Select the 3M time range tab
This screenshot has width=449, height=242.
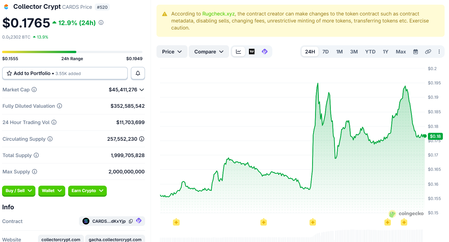click(x=354, y=52)
